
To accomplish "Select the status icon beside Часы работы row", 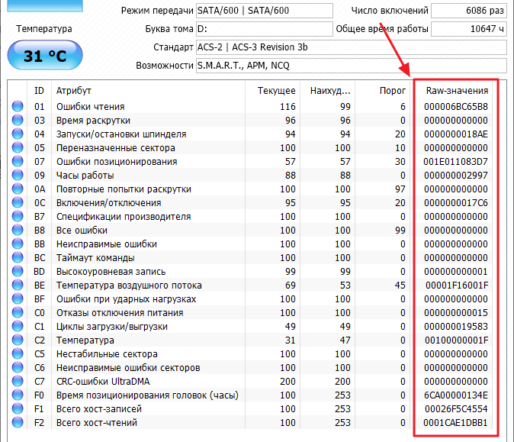I will [x=18, y=176].
